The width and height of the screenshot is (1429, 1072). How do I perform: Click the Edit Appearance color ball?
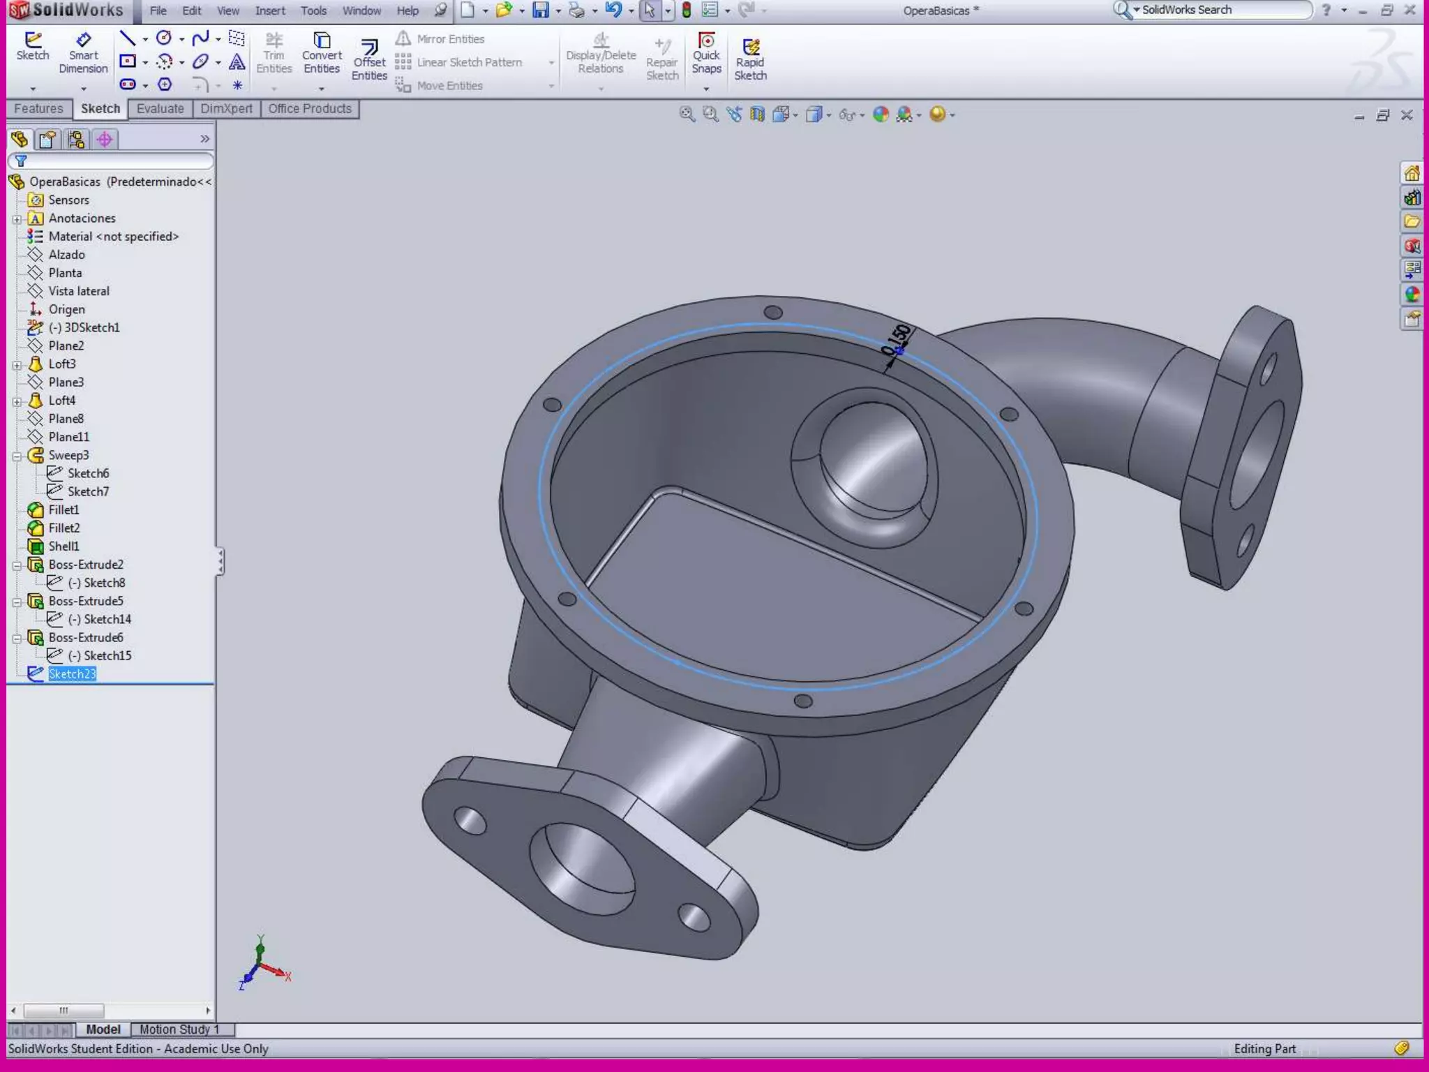point(881,114)
